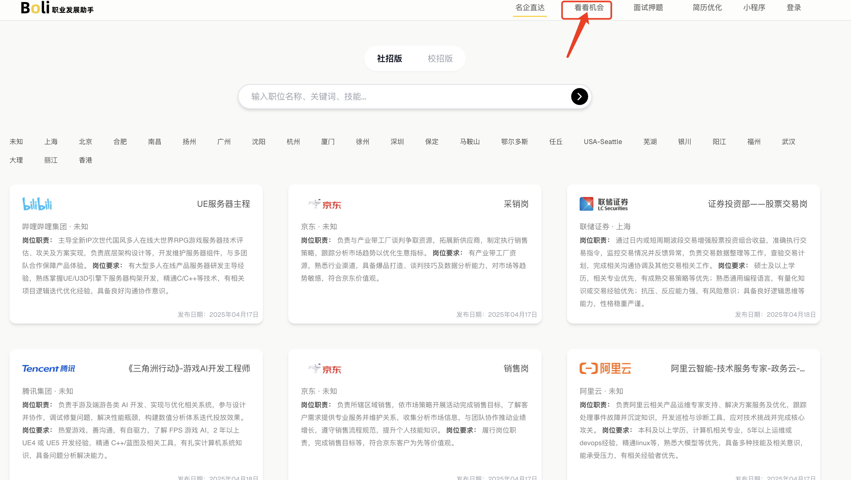Image resolution: width=851 pixels, height=480 pixels.
Task: Click the Tencent 腾讯 logo
Action: [49, 368]
